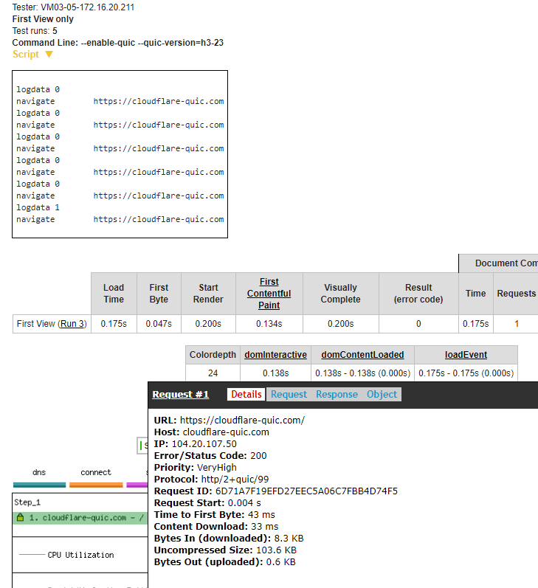Click the Tester VM03-05 text line

pos(73,7)
